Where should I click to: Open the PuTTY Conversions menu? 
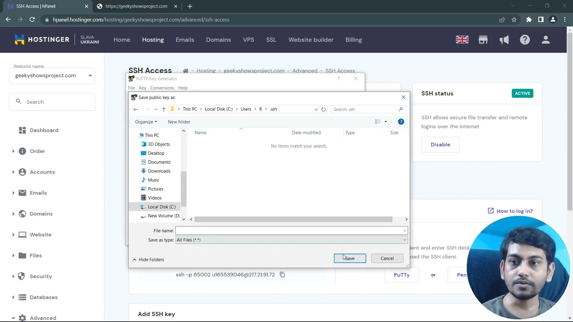pos(162,88)
